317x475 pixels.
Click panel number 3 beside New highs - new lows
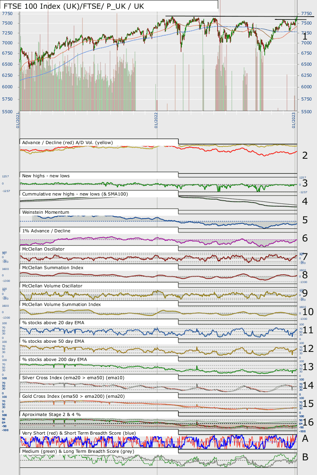[305, 183]
